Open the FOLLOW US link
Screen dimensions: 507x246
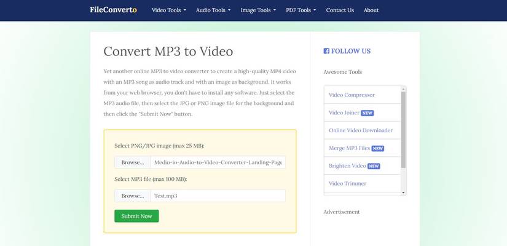coord(351,51)
